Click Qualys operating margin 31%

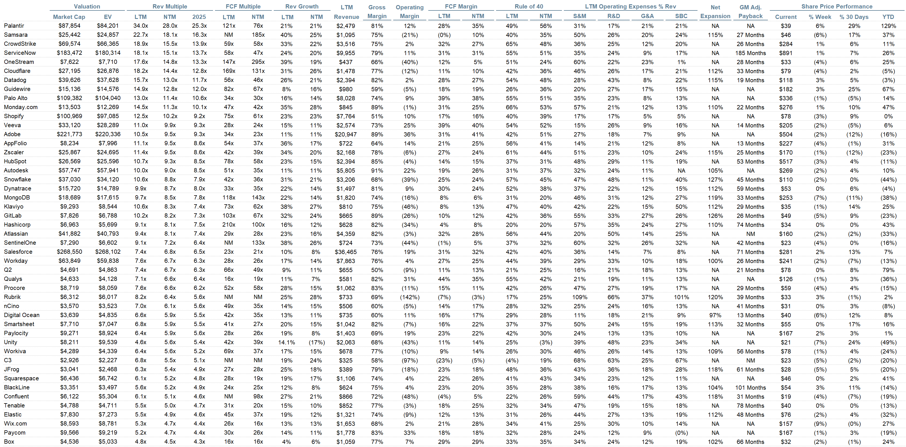pyautogui.click(x=409, y=279)
